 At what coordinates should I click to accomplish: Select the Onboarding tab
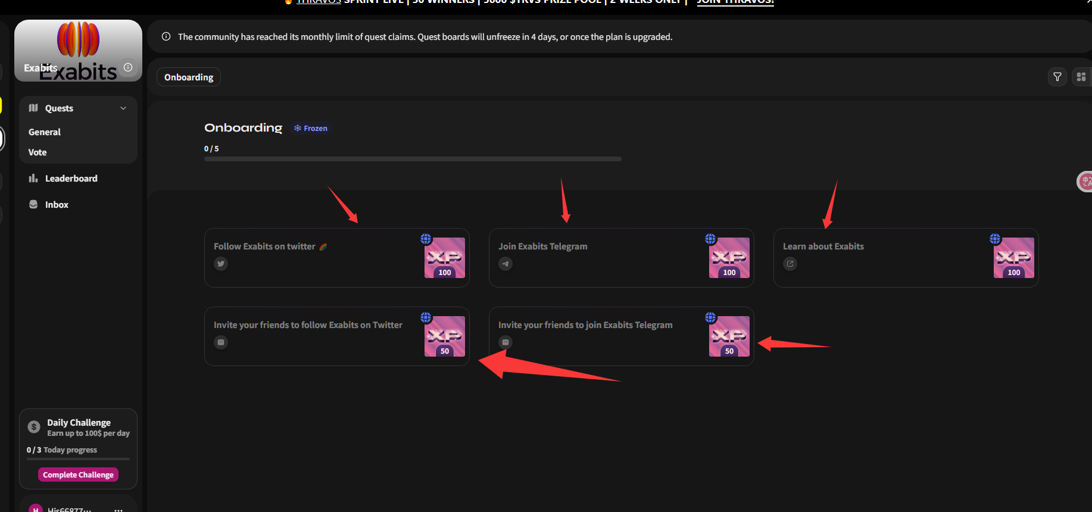pos(188,77)
